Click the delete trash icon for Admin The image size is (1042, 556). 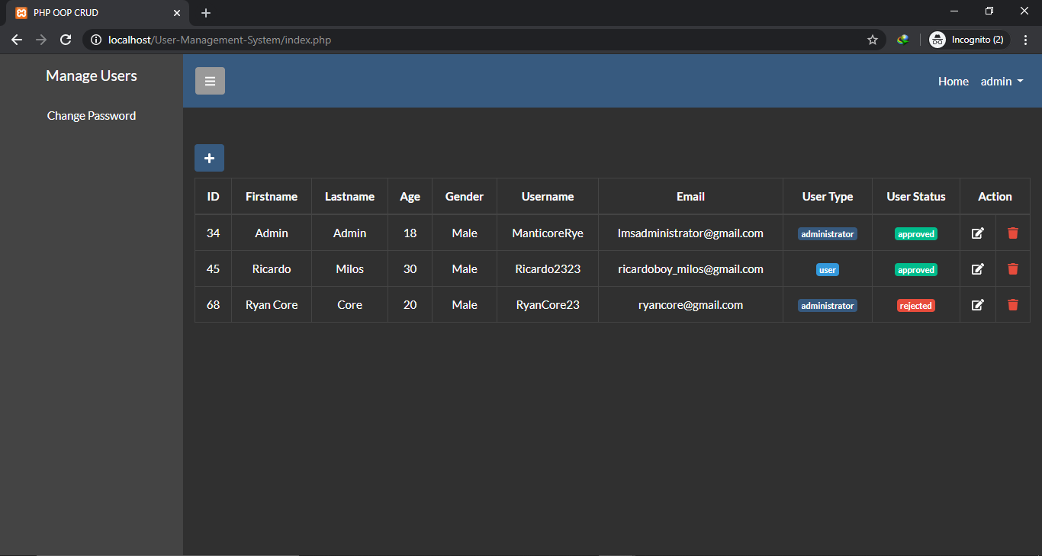tap(1012, 233)
